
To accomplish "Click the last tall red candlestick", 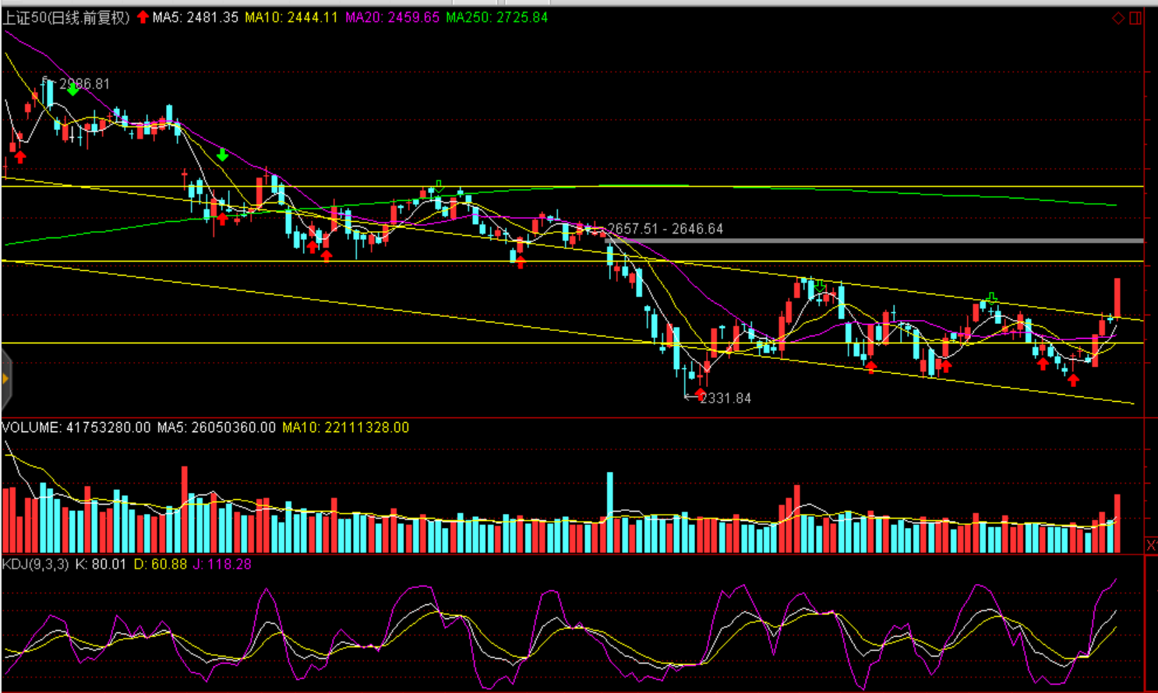I will [1117, 297].
